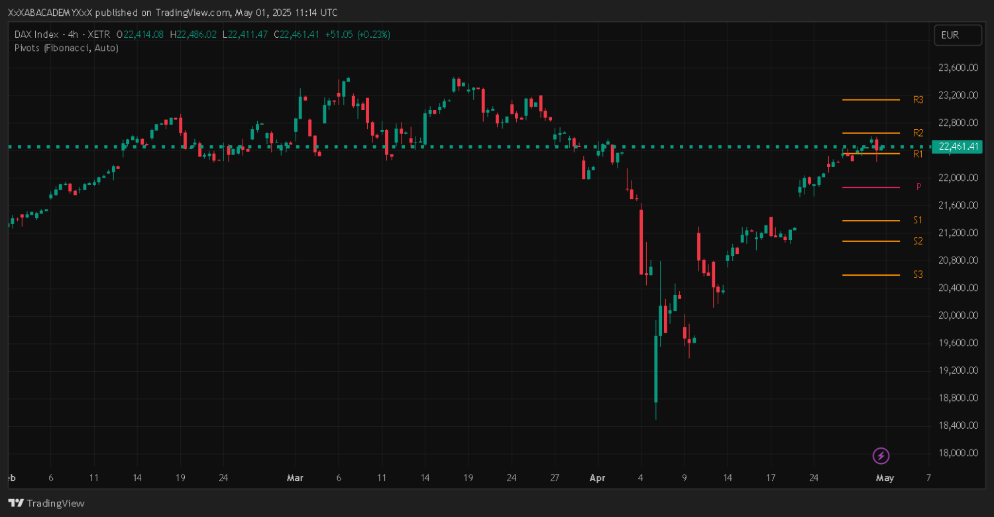Click the S3 pivot support label
Screen dimensions: 994x517
point(918,274)
